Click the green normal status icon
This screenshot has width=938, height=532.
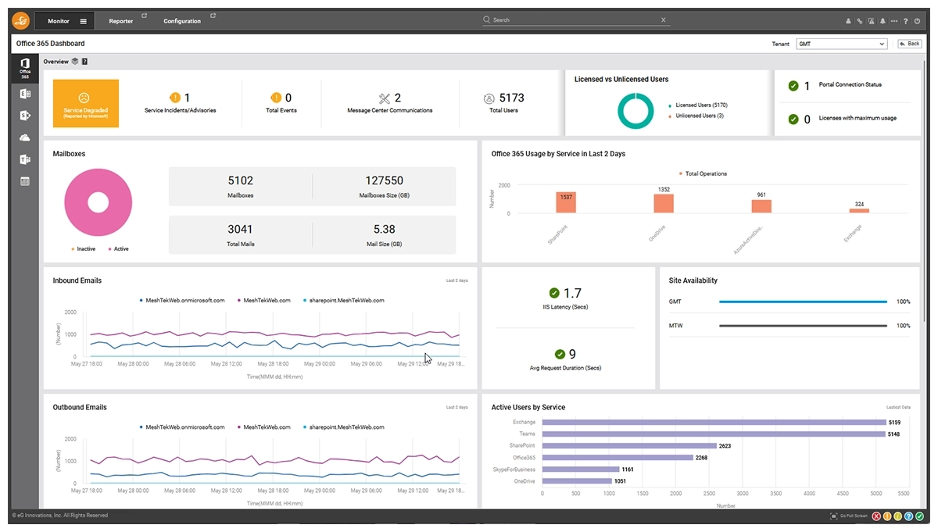point(918,516)
